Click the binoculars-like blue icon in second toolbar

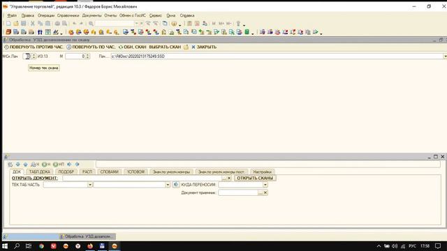(x=40, y=32)
